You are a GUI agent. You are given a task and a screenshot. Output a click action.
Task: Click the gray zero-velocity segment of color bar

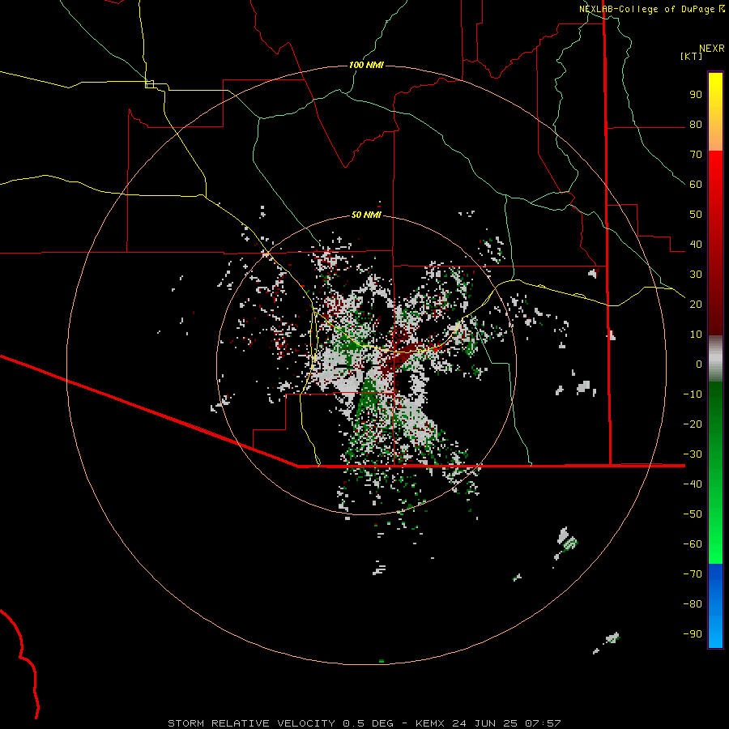tap(715, 359)
